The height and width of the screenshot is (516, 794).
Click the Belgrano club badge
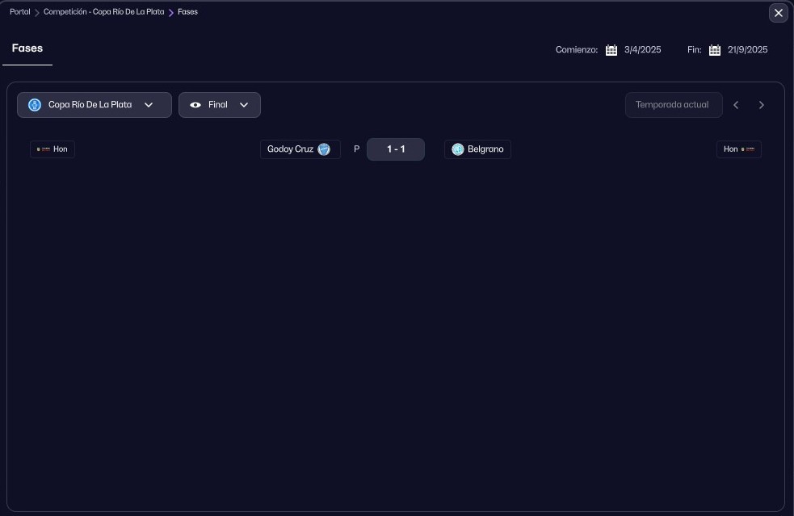tap(458, 149)
